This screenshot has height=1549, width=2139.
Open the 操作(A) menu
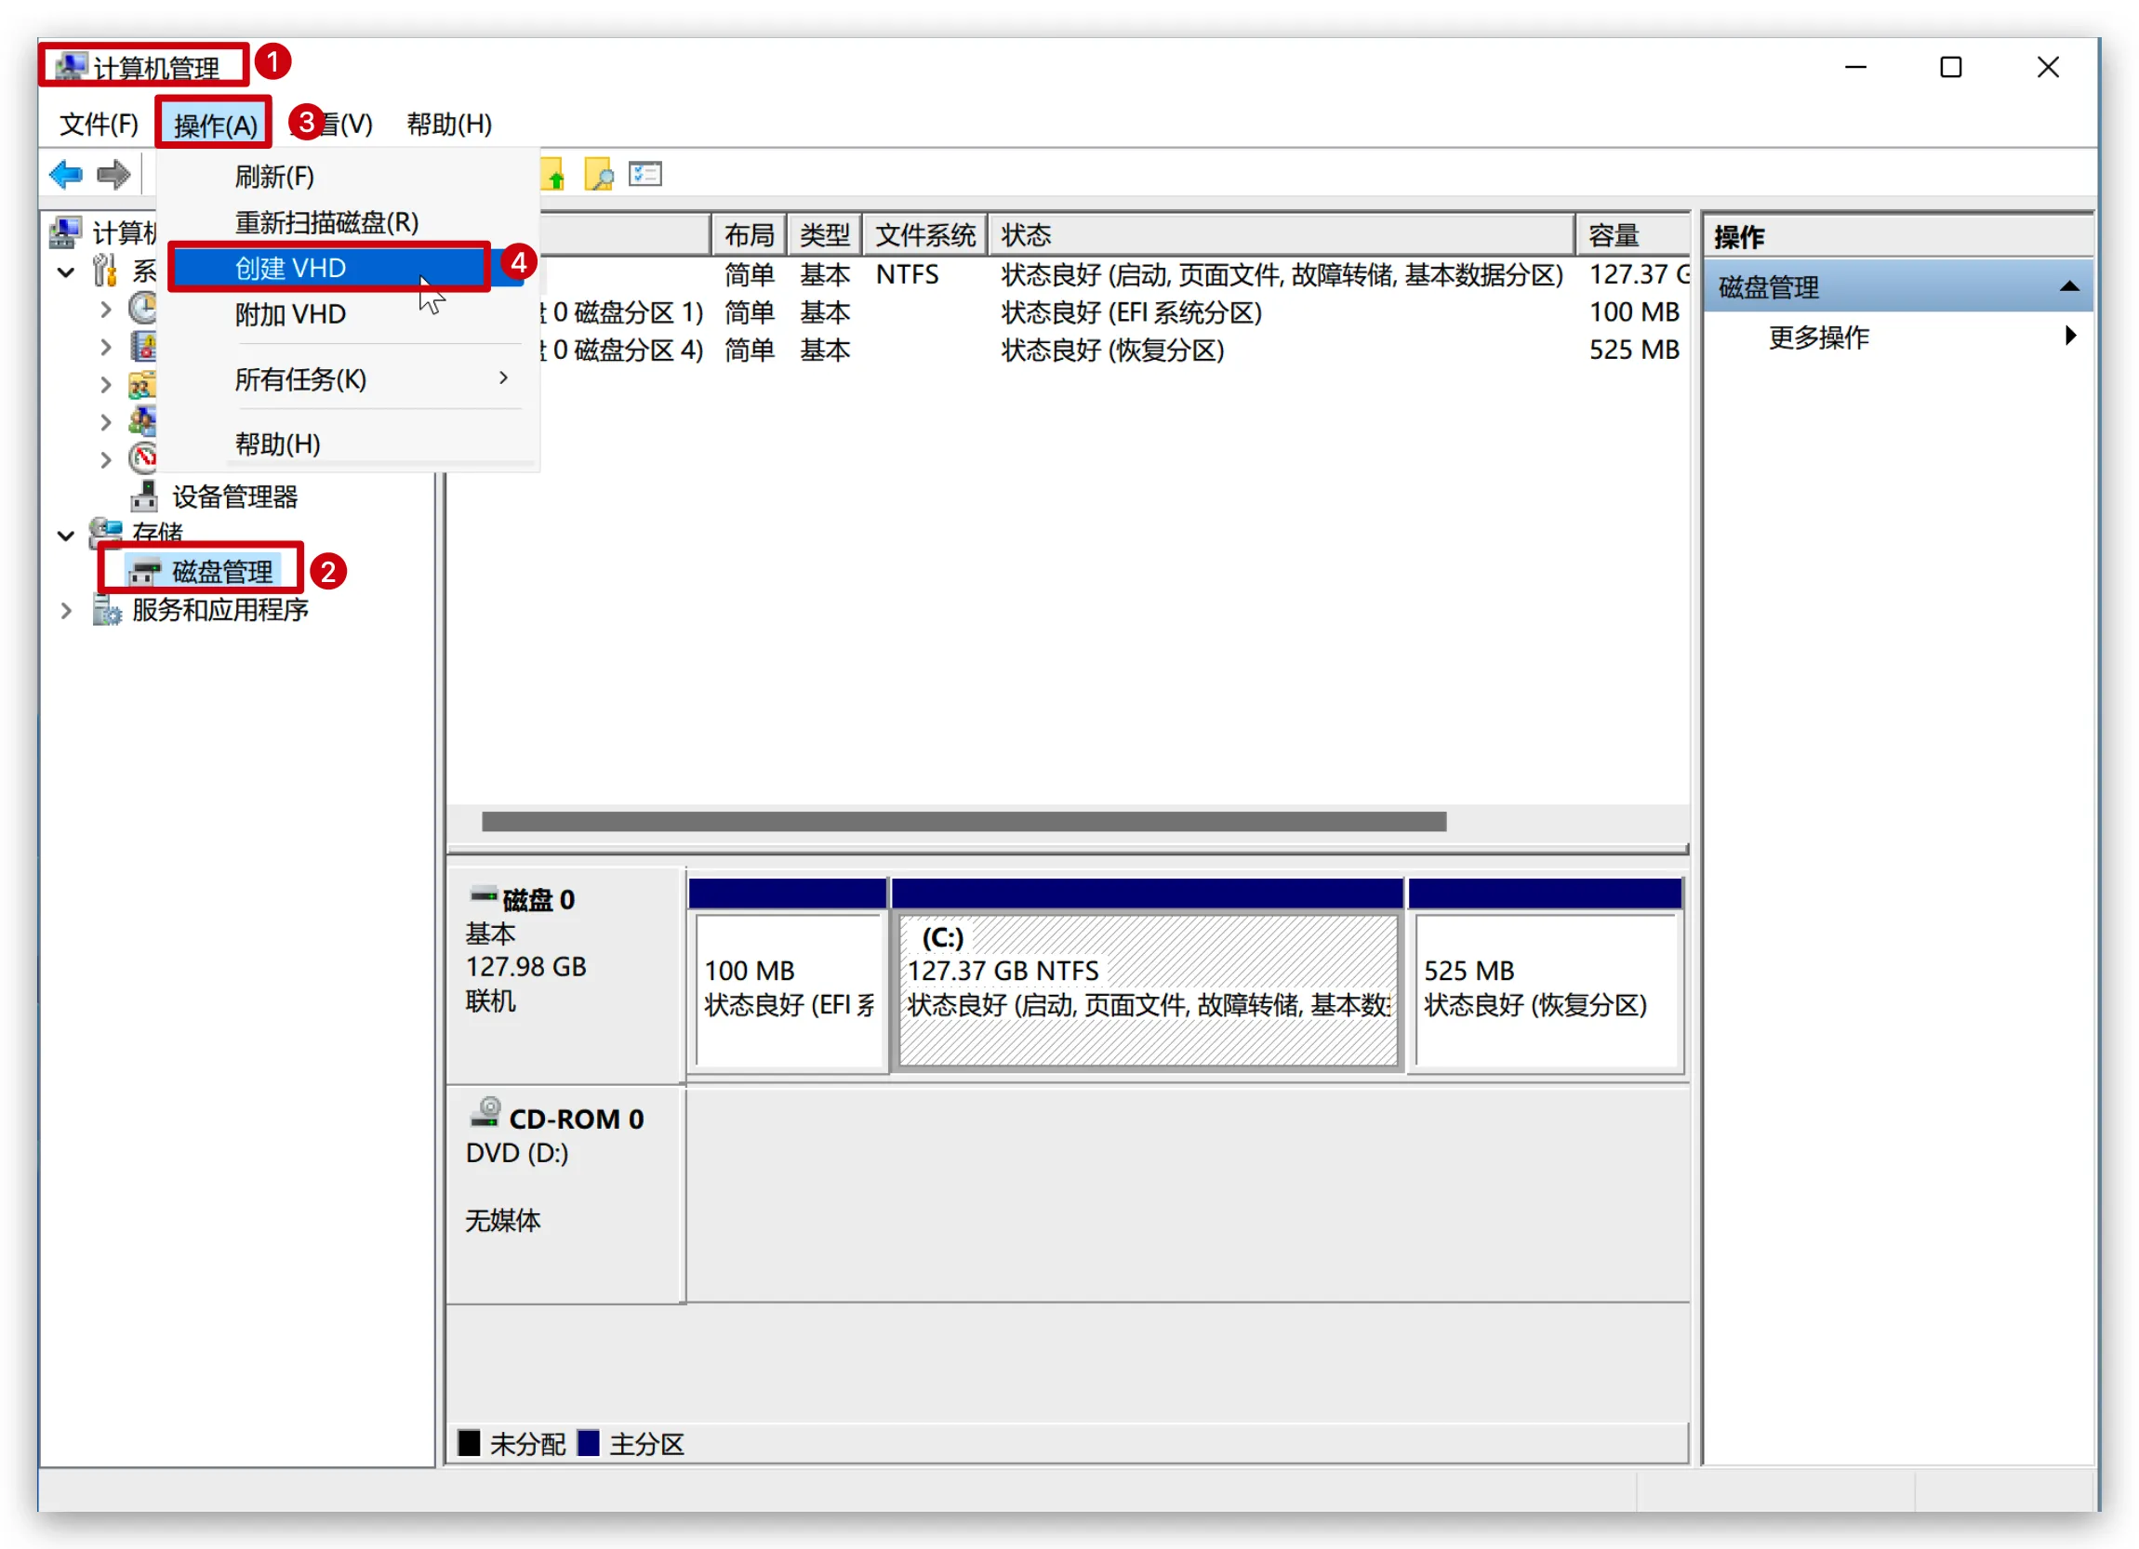tap(215, 125)
